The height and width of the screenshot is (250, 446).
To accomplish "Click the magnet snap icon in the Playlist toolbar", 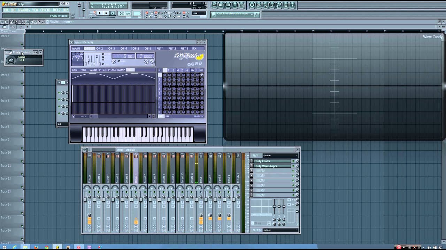I will pos(6,22).
